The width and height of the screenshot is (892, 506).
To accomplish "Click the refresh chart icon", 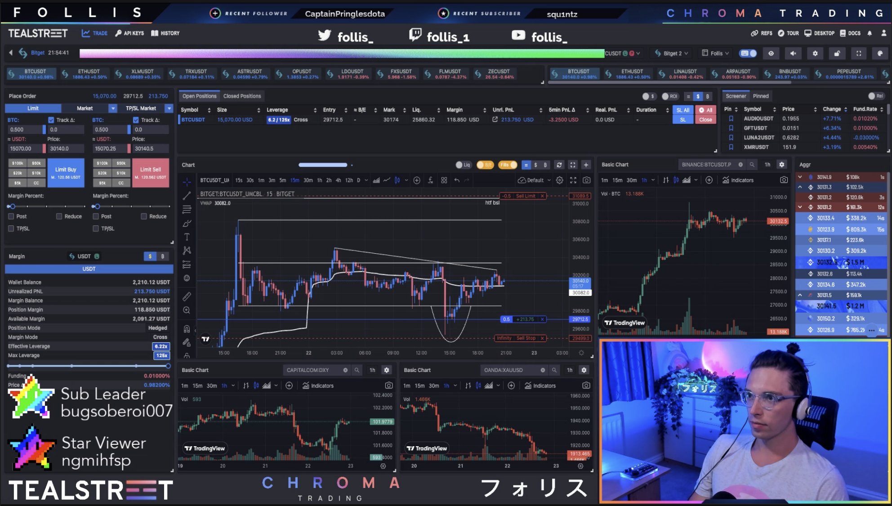I will 559,165.
